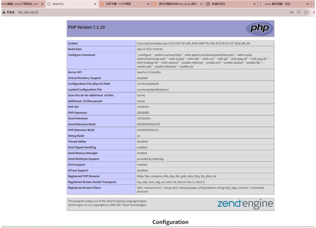Click the Apache 2.0 Handler value

tap(149, 72)
